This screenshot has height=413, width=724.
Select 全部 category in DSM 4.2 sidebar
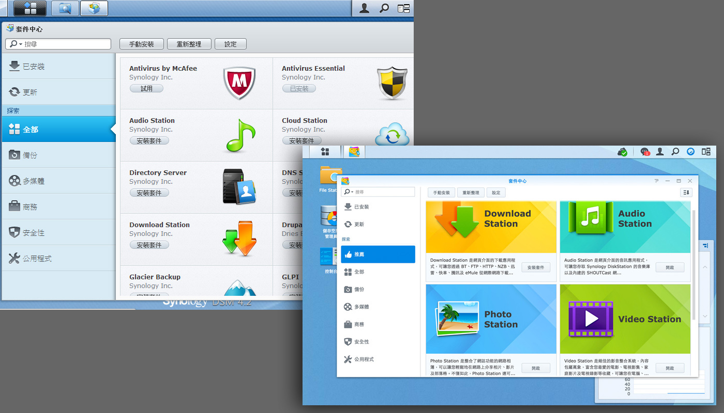pos(58,129)
